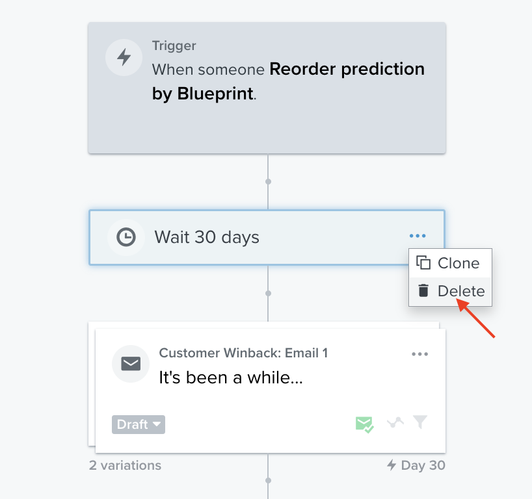Click connector dot between Trigger and Wait
This screenshot has height=499, width=532.
268,181
